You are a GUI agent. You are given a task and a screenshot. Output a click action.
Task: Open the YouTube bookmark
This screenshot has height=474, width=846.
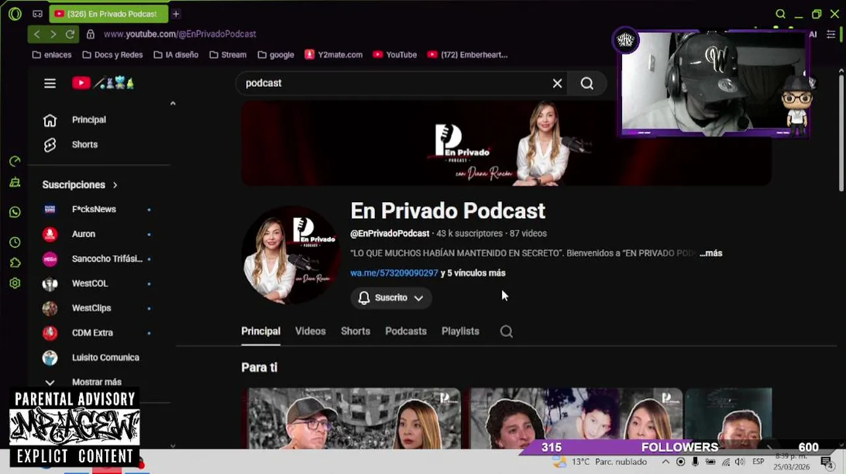point(395,55)
